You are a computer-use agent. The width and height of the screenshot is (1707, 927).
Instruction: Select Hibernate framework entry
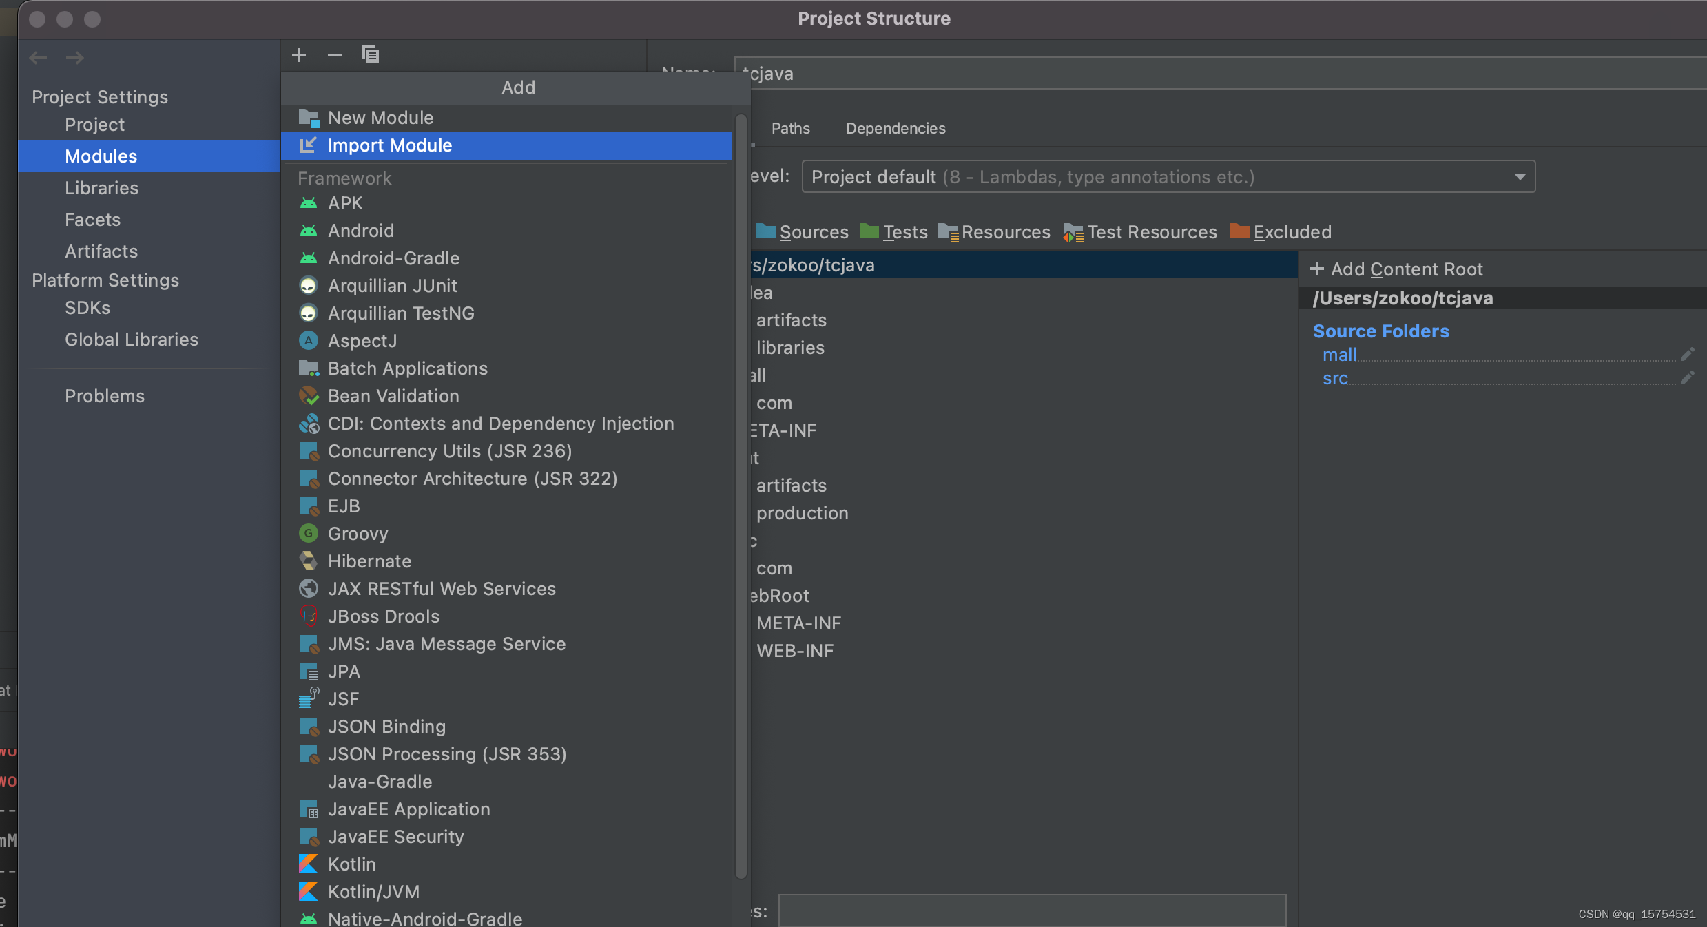point(369,561)
